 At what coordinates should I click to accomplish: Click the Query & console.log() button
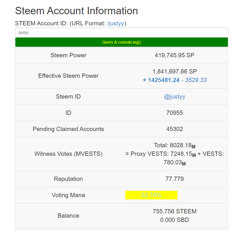pyautogui.click(x=122, y=42)
